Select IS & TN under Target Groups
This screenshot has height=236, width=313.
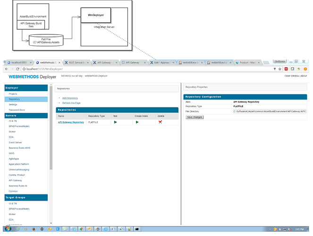[x=13, y=204]
